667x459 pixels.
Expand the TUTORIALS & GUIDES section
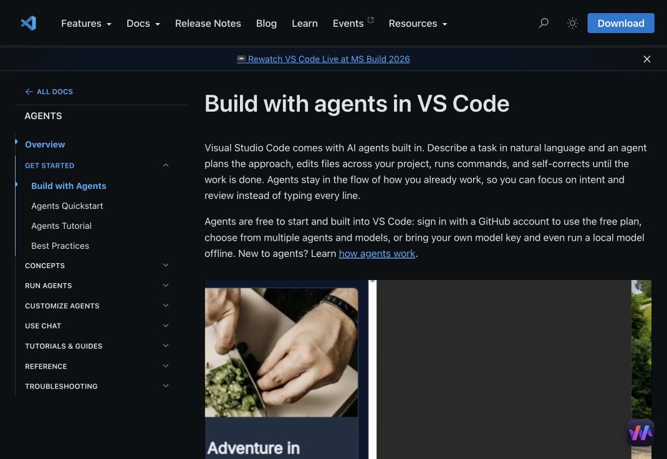tap(97, 346)
